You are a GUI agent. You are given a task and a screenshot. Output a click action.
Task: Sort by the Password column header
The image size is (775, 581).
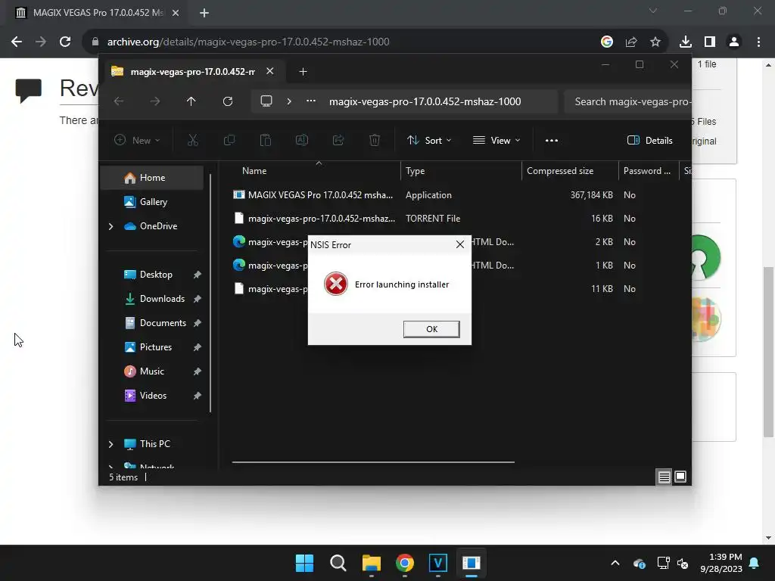click(x=646, y=171)
